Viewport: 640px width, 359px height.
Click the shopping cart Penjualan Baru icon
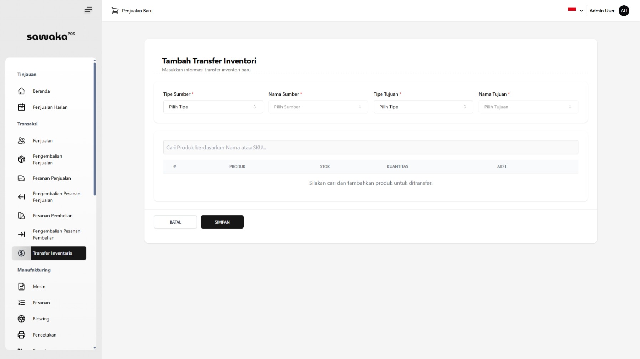click(x=115, y=11)
